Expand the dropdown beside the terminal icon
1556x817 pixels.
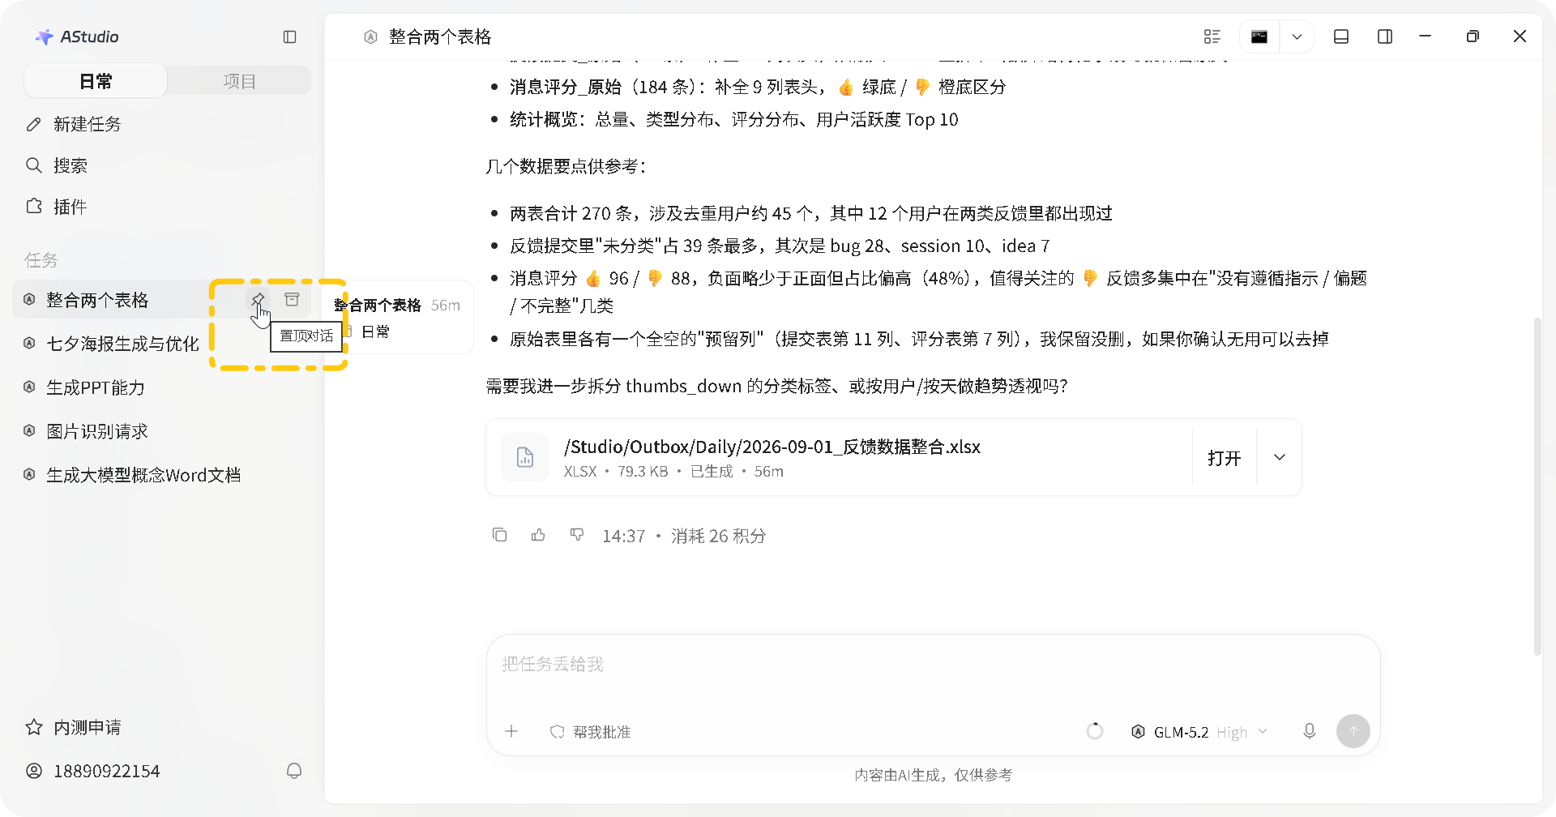pyautogui.click(x=1297, y=36)
